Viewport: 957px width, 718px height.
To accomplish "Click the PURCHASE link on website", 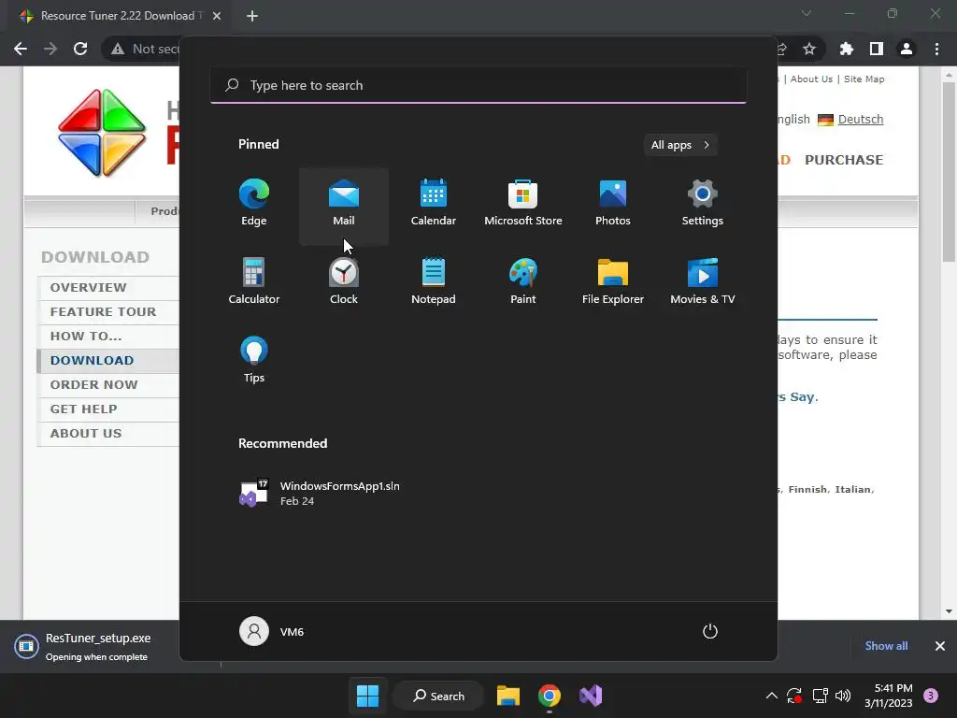I will [x=844, y=160].
